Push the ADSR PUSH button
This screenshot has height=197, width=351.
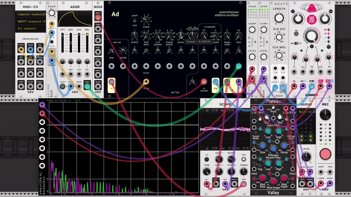click(x=63, y=87)
